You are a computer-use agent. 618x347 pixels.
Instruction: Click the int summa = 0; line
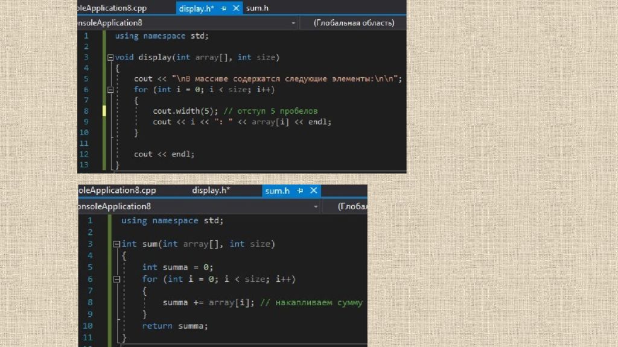[177, 267]
